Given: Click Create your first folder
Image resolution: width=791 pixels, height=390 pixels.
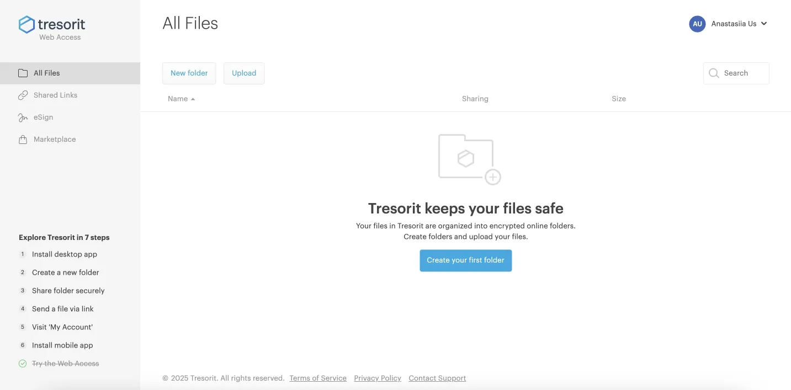Looking at the screenshot, I should click(465, 260).
